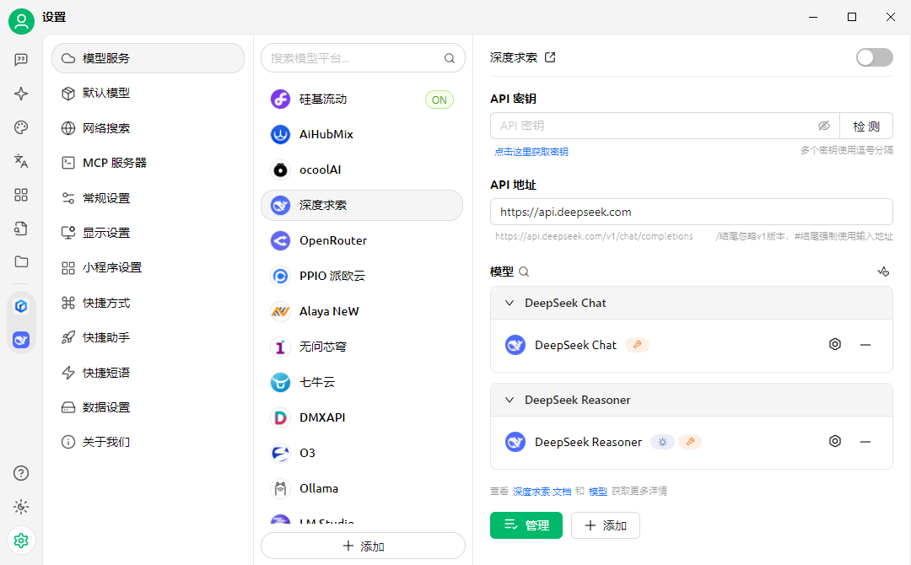Click the green 管理 models button
Screen dimensions: 911x565
[x=526, y=525]
